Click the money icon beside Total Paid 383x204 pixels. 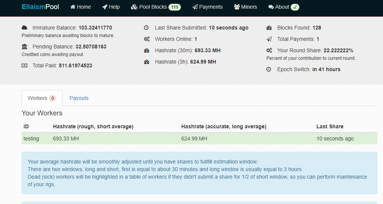pos(25,65)
